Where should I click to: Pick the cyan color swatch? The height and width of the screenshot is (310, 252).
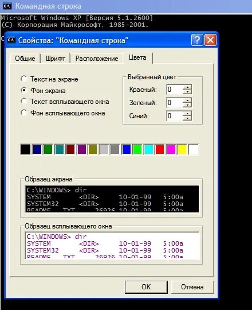pyautogui.click(x=149, y=149)
